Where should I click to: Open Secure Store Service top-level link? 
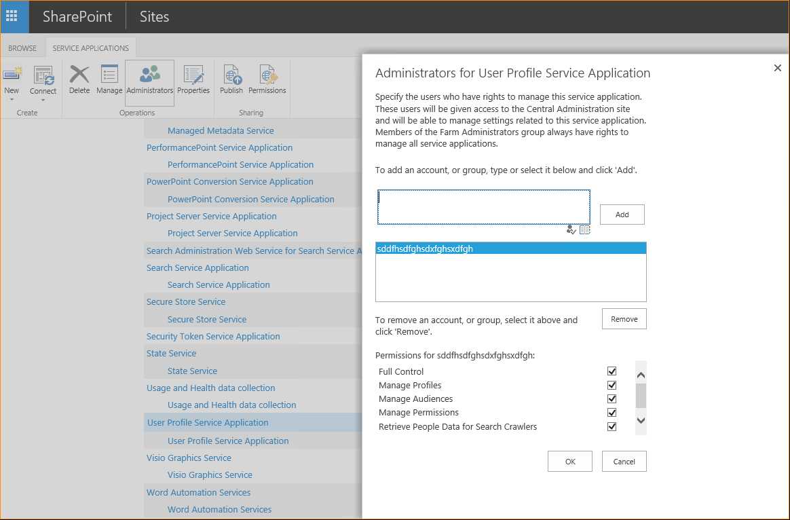coord(186,302)
